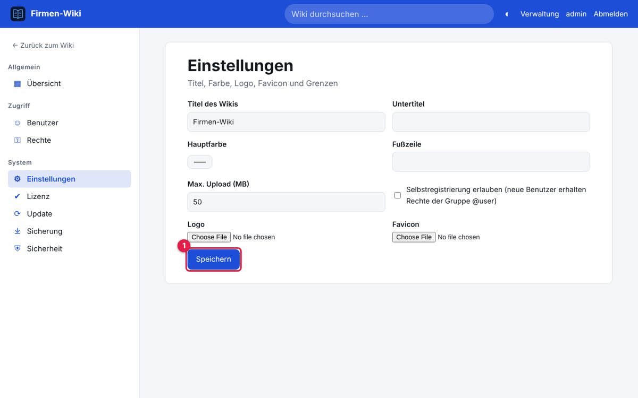Click the Firmen-Wiki book logo icon
638x398 pixels.
pyautogui.click(x=18, y=14)
